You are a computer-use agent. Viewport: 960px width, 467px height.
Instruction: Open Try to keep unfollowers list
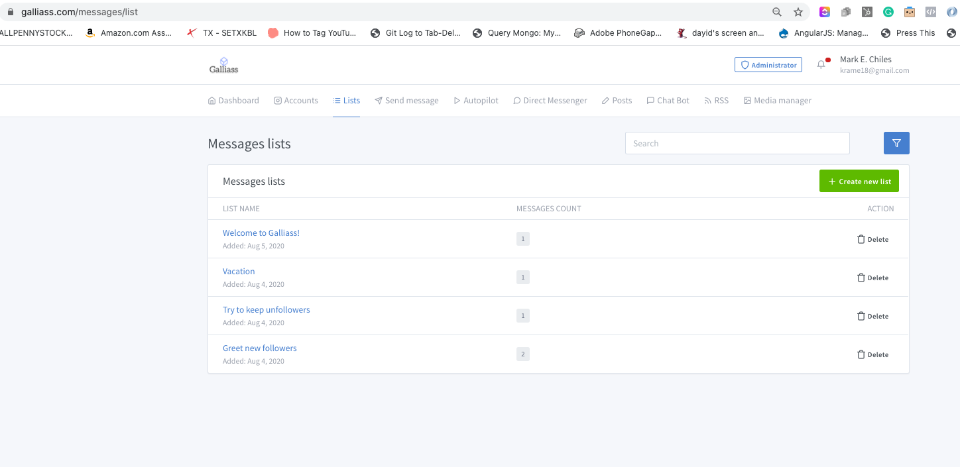click(x=267, y=310)
